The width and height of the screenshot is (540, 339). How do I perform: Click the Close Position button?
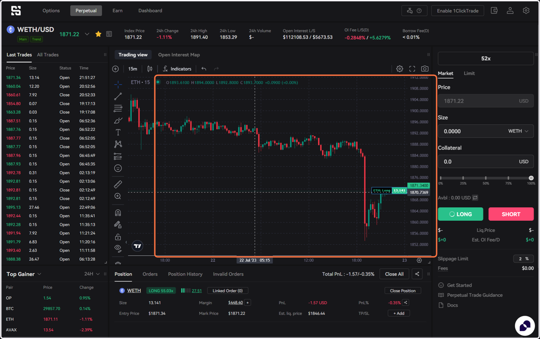(x=403, y=290)
